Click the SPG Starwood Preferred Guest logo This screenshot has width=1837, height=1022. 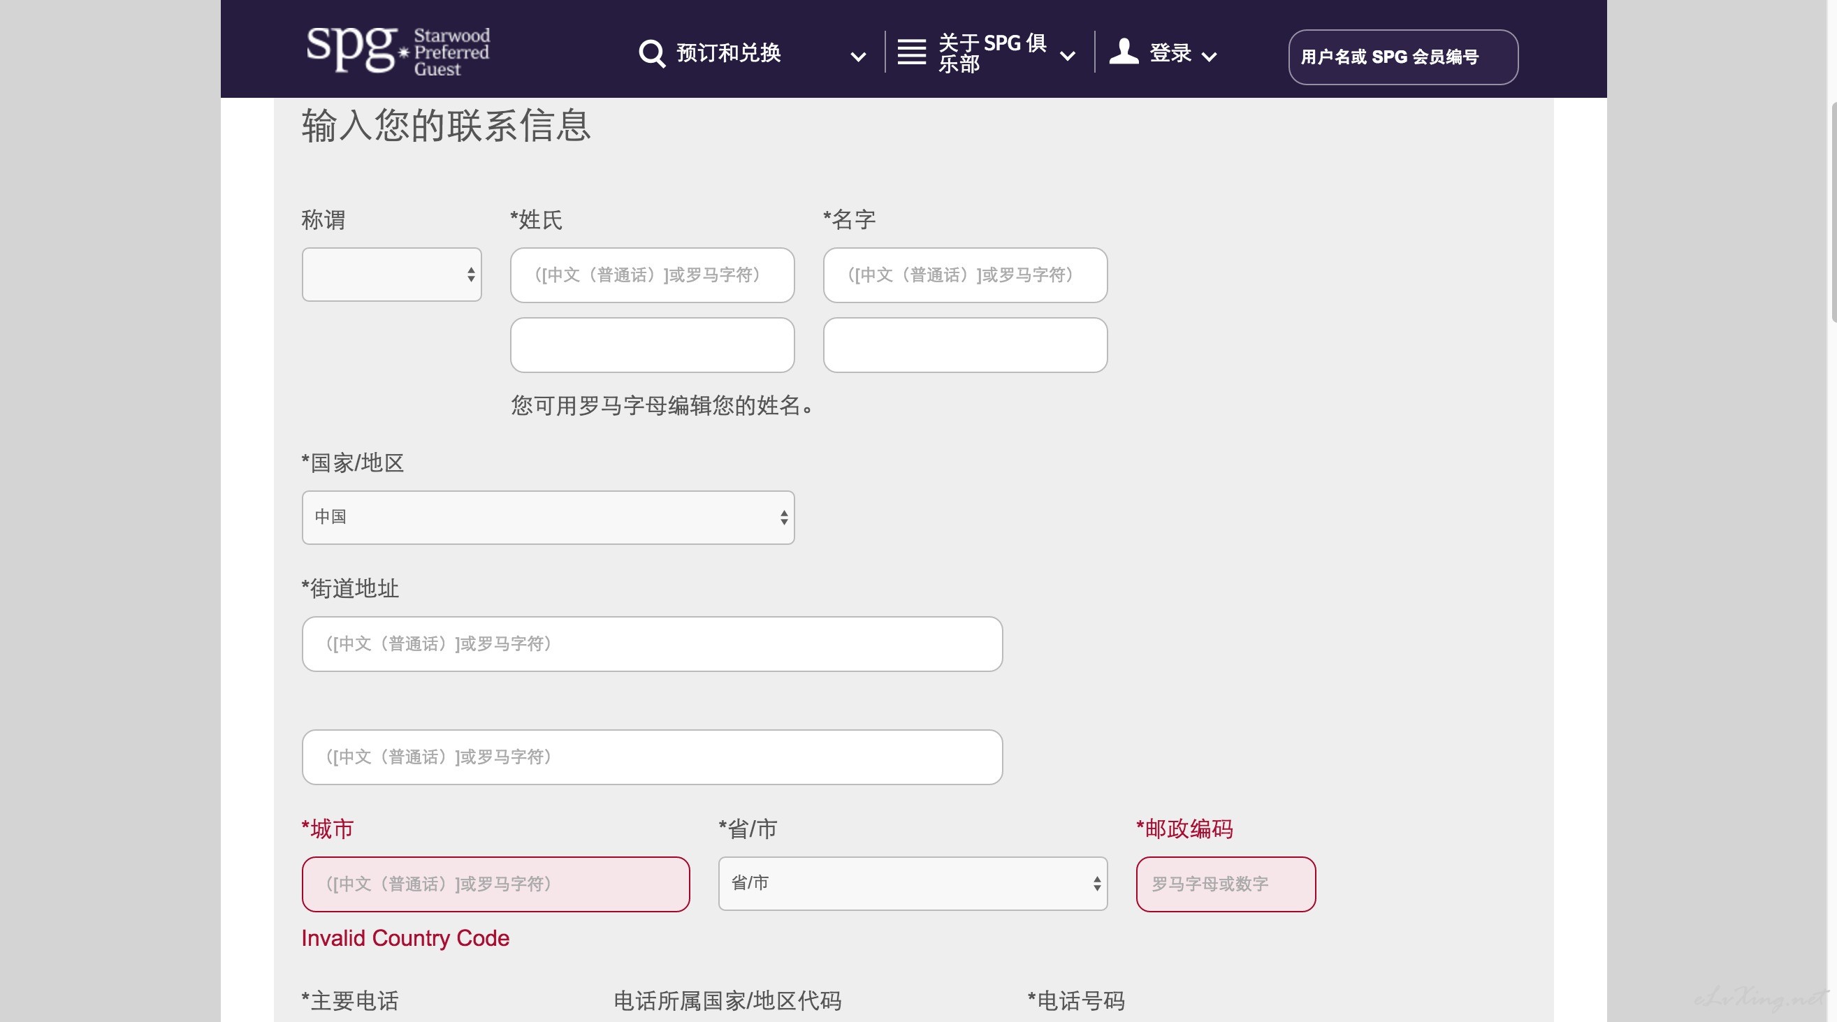398,50
